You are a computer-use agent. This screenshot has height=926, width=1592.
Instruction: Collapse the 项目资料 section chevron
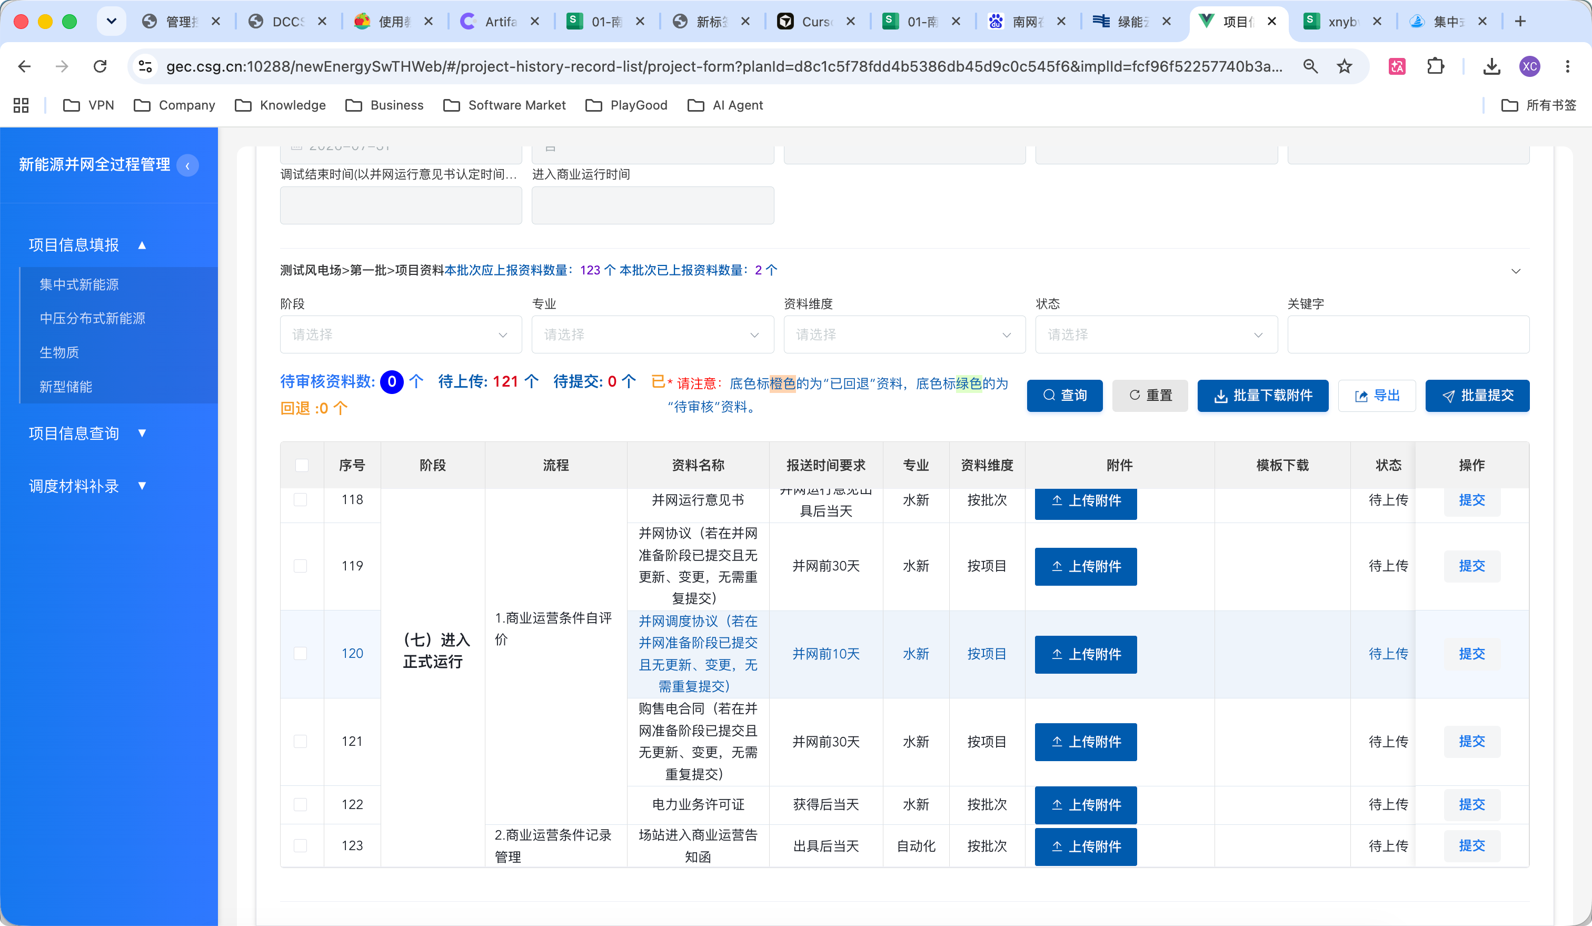pyautogui.click(x=1516, y=271)
